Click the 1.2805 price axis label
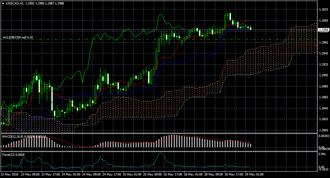 coord(323,130)
